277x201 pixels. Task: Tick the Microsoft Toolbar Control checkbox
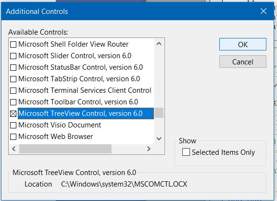[x=13, y=102]
